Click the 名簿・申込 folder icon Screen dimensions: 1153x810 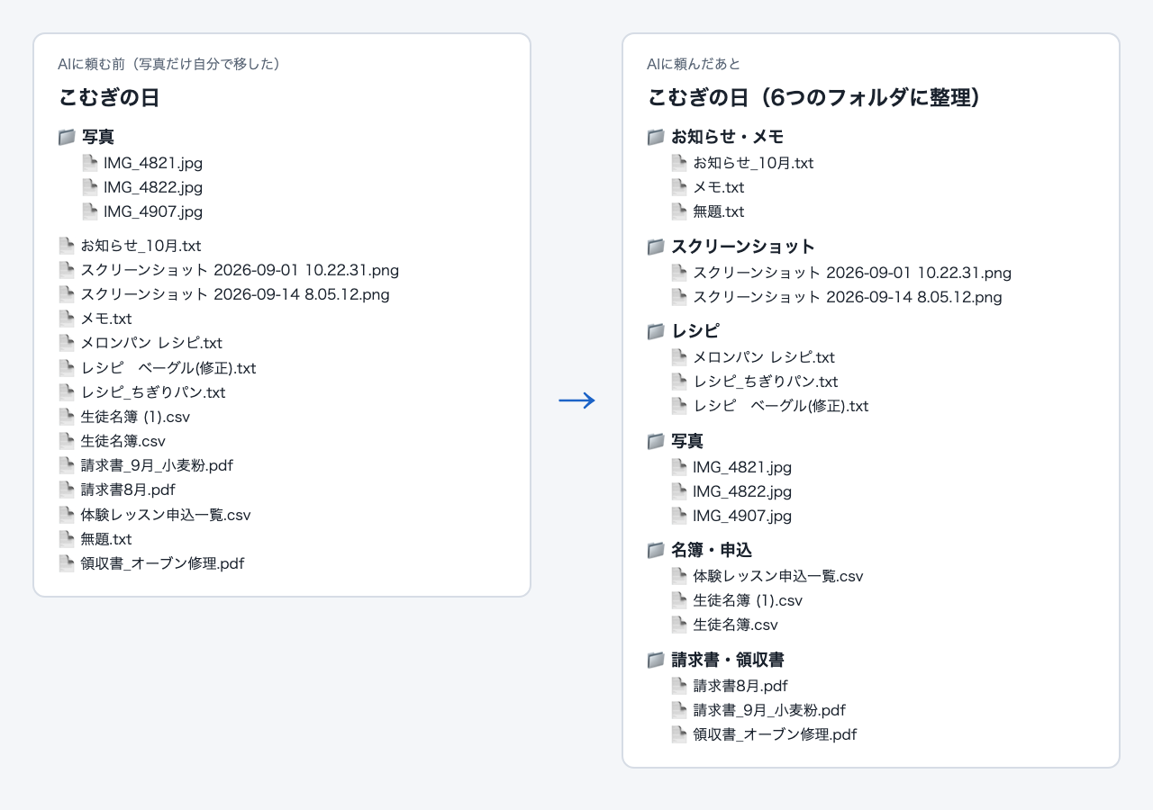(656, 550)
